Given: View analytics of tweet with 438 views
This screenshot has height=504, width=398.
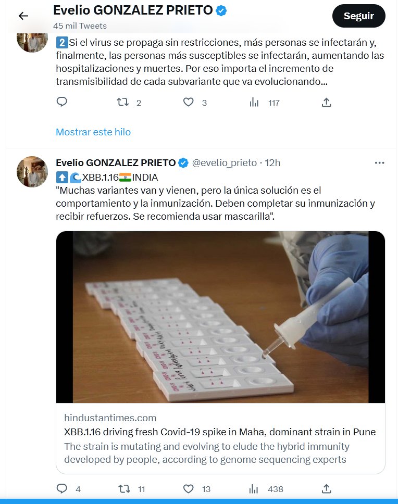Looking at the screenshot, I should tap(254, 488).
